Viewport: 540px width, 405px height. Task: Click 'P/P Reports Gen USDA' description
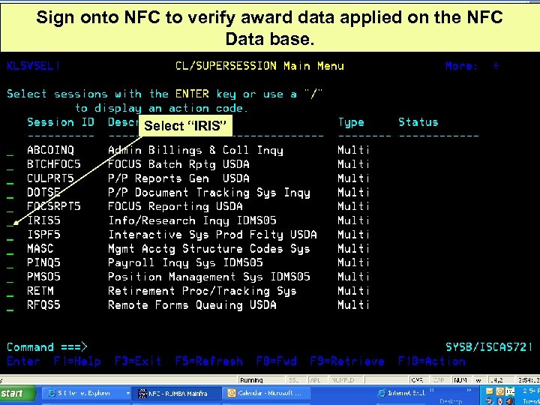178,178
